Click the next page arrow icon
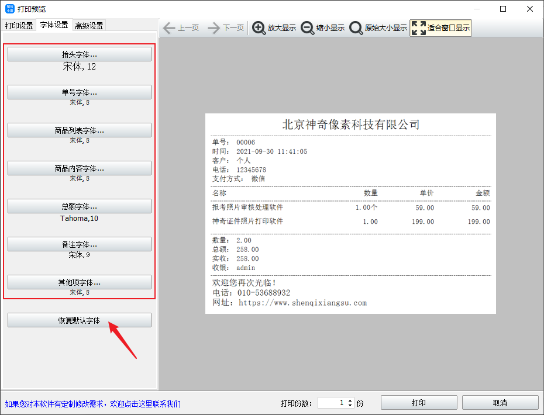Image resolution: width=544 pixels, height=415 pixels. [214, 27]
